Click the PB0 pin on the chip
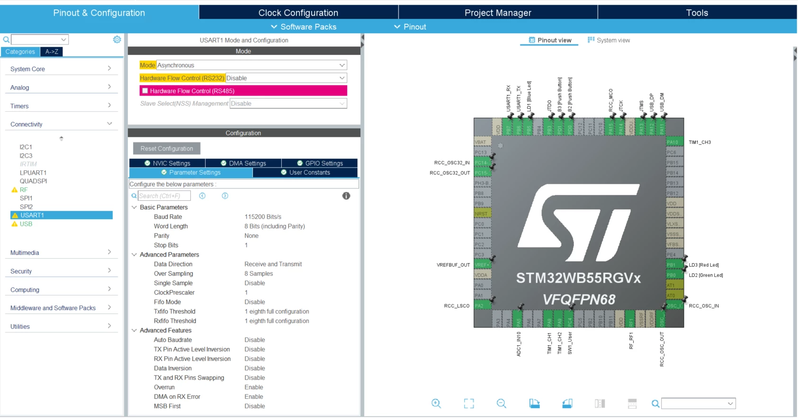Screen dimensions: 798x420 click(674, 275)
